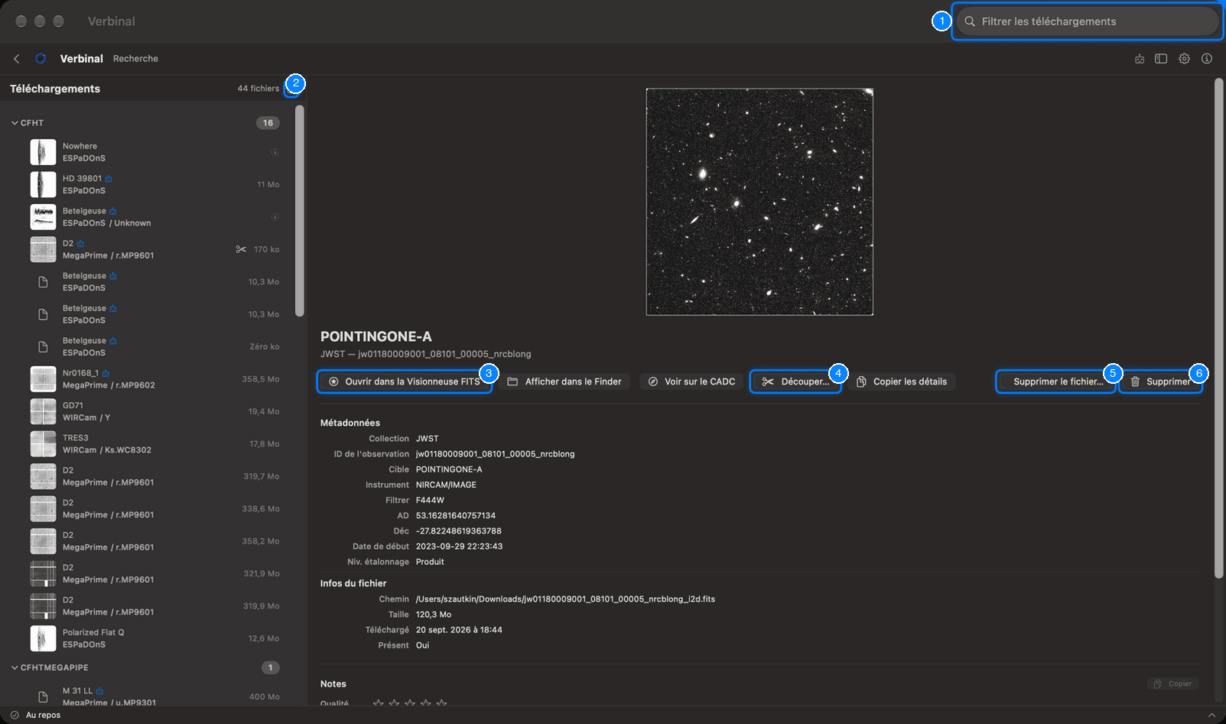
Task: Click the info circle icon in the toolbar
Action: tap(1207, 59)
